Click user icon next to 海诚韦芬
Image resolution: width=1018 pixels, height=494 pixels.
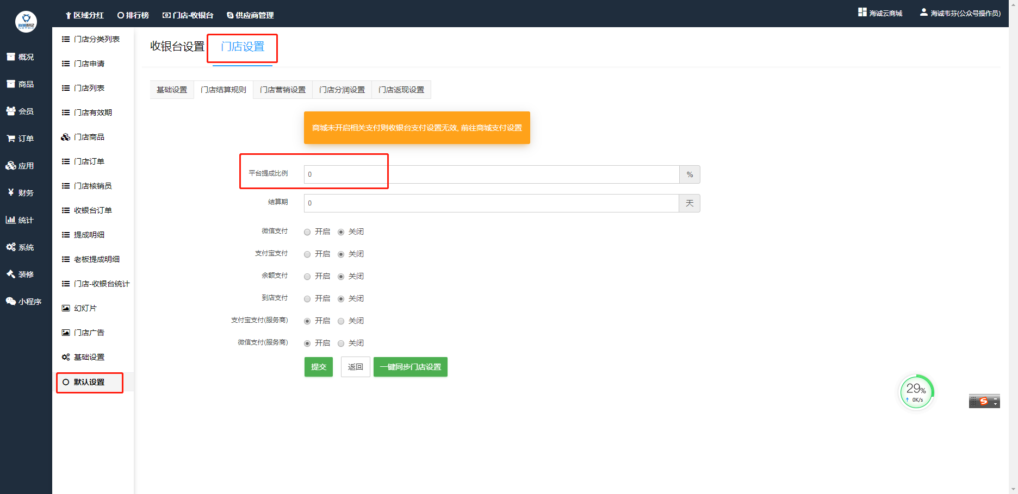pyautogui.click(x=923, y=12)
